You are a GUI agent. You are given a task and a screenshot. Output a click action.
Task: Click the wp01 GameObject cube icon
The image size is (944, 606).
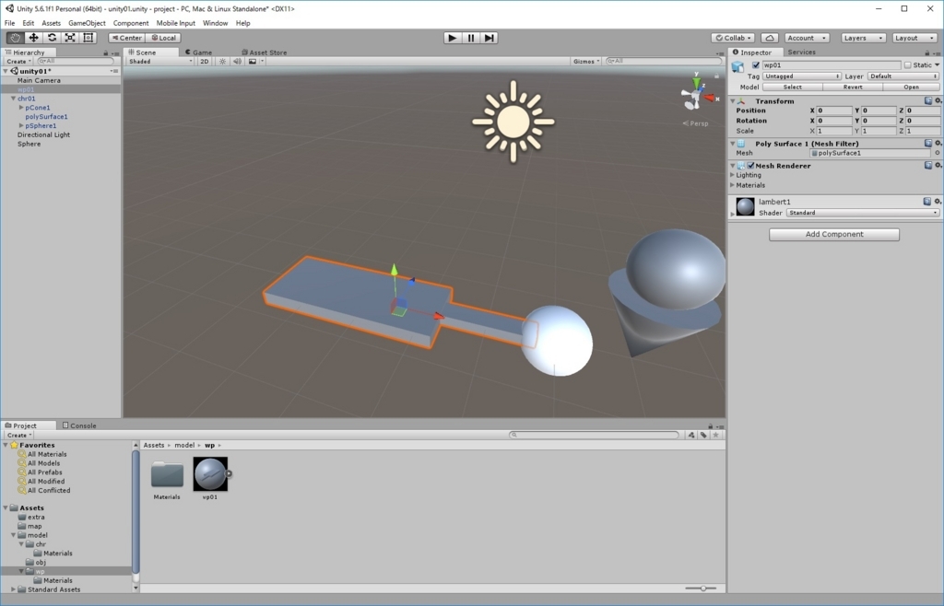(737, 66)
